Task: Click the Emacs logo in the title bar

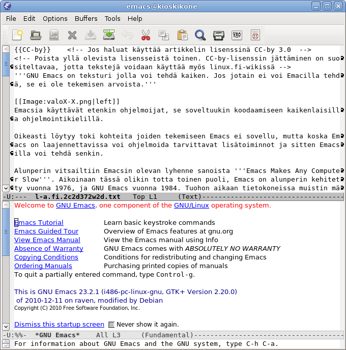Action: (x=7, y=6)
